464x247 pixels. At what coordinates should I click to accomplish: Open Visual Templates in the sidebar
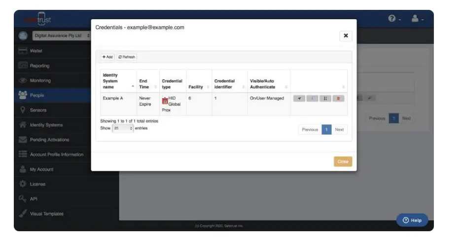[46, 213]
